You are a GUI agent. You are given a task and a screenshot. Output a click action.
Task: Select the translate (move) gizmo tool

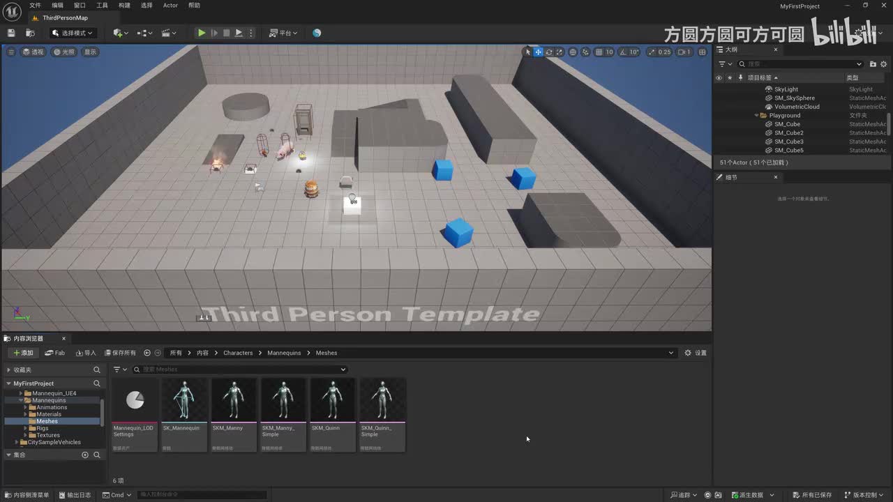539,52
